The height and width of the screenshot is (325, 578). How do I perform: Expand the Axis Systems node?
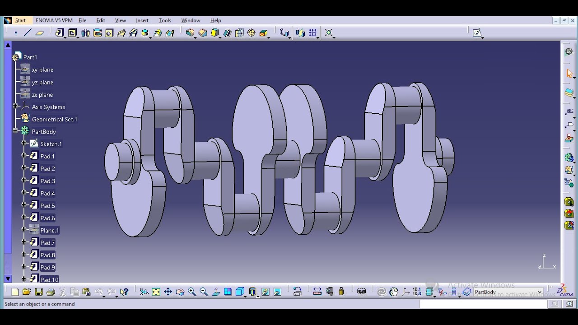pyautogui.click(x=16, y=106)
